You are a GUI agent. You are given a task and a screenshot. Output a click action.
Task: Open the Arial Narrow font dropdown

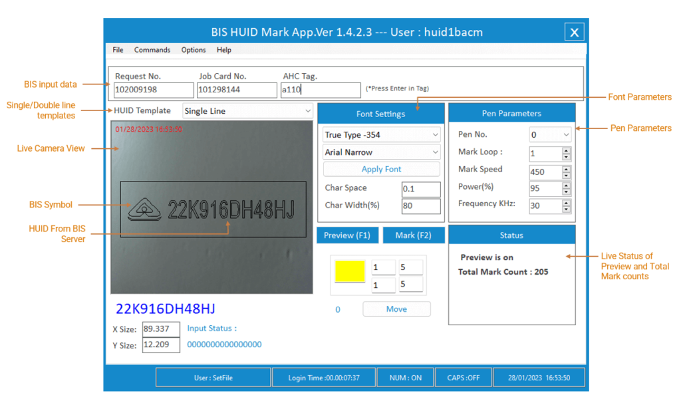[x=381, y=152]
